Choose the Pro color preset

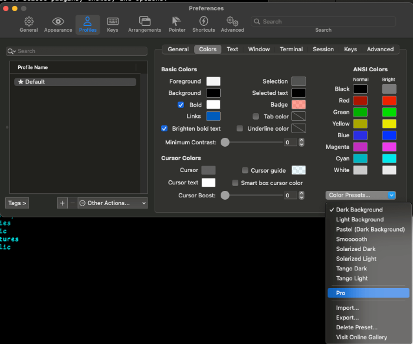369,293
